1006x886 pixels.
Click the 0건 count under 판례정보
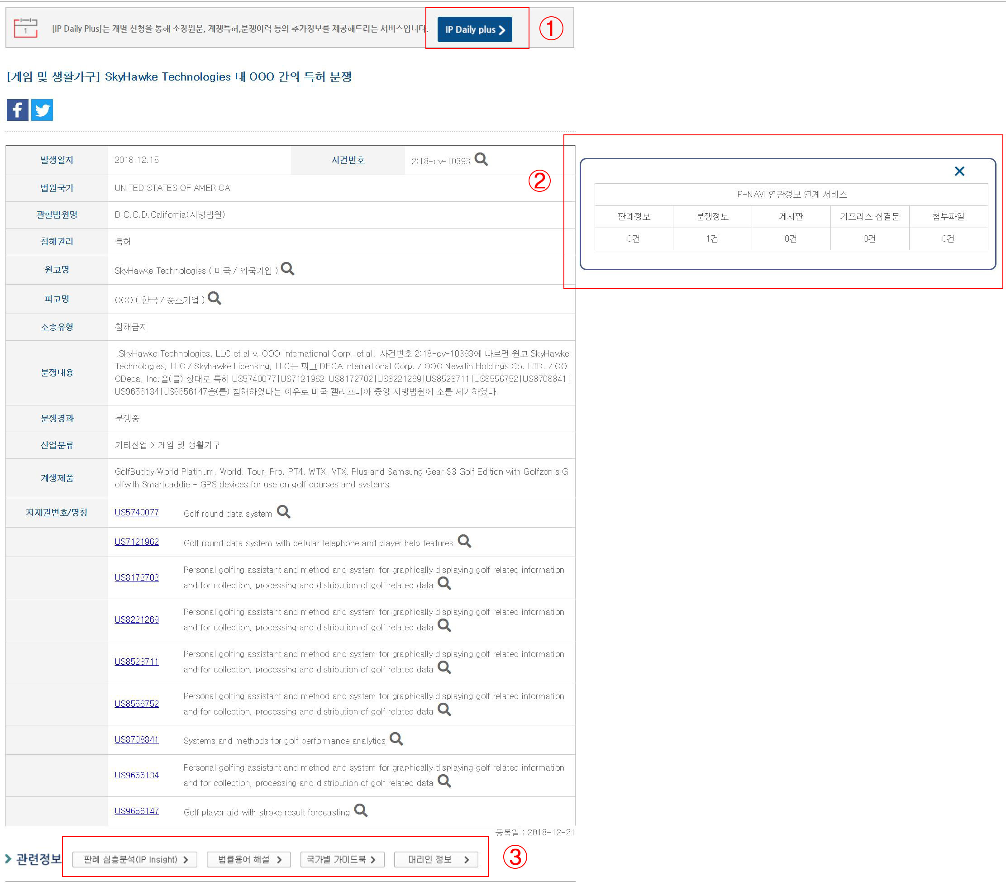click(x=634, y=239)
